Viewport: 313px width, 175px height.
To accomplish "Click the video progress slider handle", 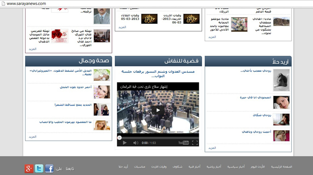I will (120, 138).
